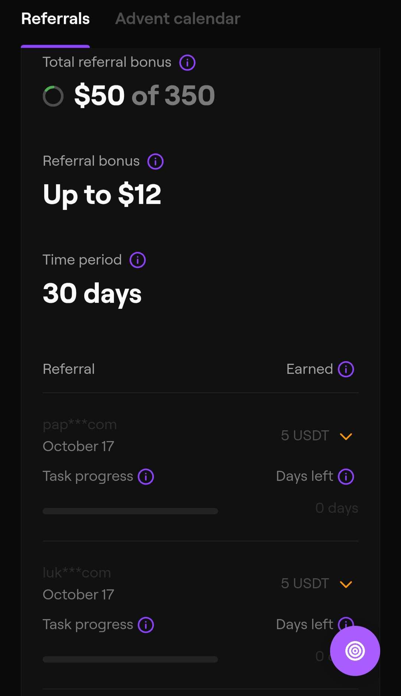Open Task progress info for luk***com

(x=146, y=625)
